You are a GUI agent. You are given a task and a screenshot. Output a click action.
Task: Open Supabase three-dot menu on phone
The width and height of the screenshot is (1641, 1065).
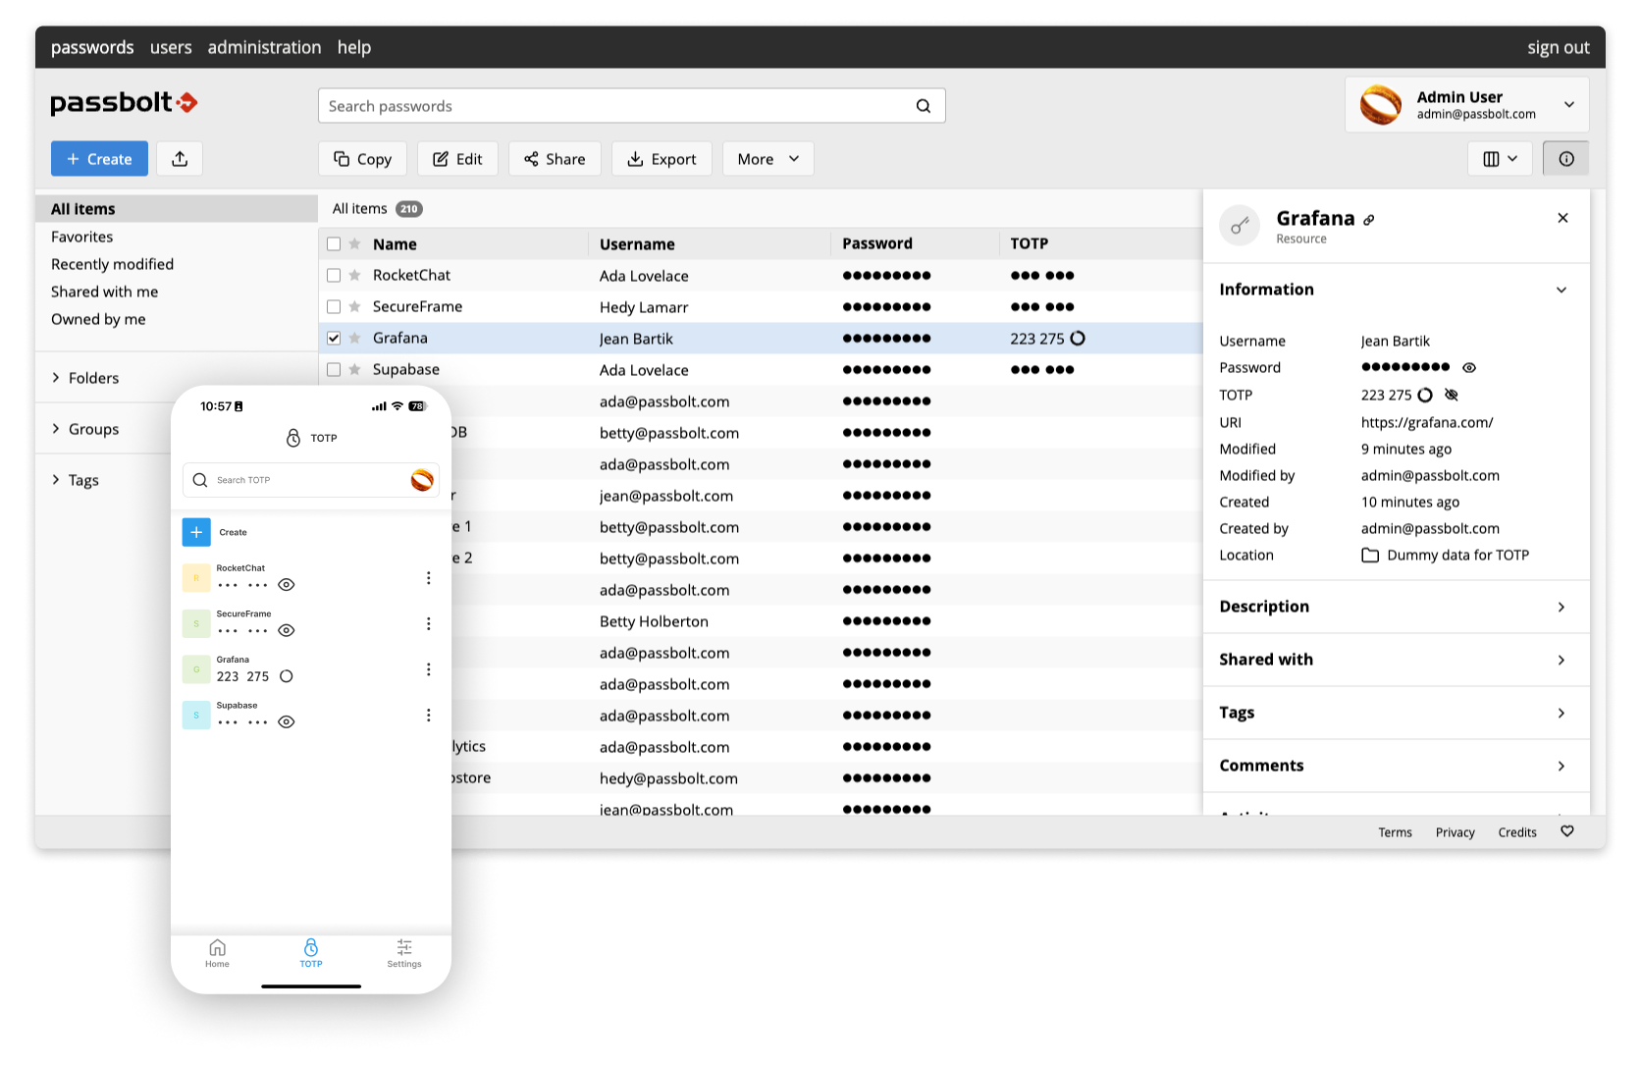tap(428, 715)
